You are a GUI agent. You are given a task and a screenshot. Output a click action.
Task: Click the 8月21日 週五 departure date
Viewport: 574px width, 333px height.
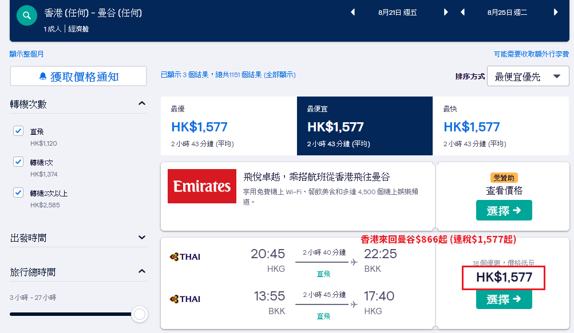[x=398, y=13]
